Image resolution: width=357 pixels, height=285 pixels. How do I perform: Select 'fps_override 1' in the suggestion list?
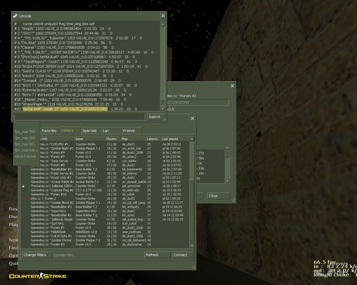coord(26,150)
